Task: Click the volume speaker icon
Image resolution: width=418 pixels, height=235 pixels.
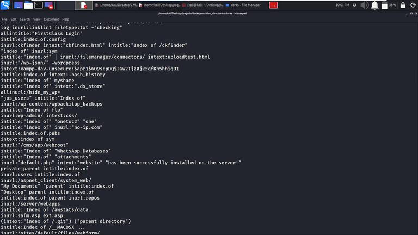Action: [x=364, y=5]
